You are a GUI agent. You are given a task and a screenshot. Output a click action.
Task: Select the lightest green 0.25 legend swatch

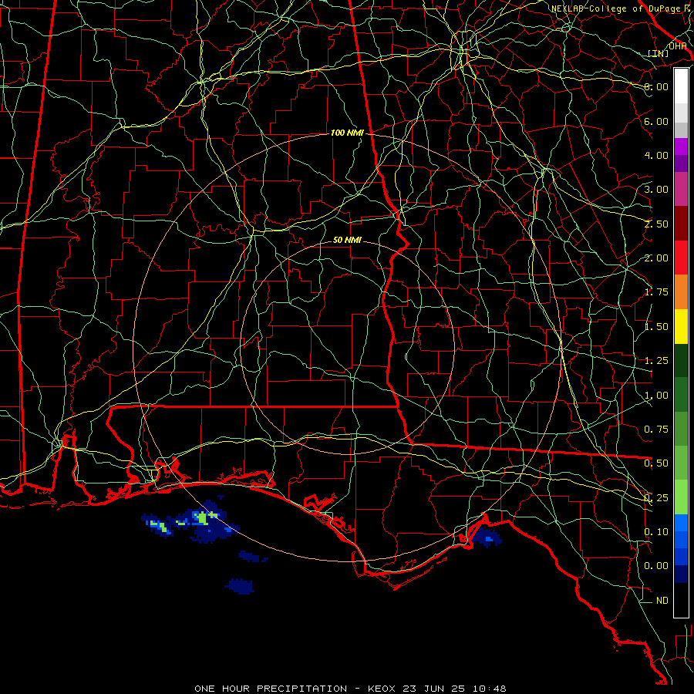pyautogui.click(x=681, y=497)
